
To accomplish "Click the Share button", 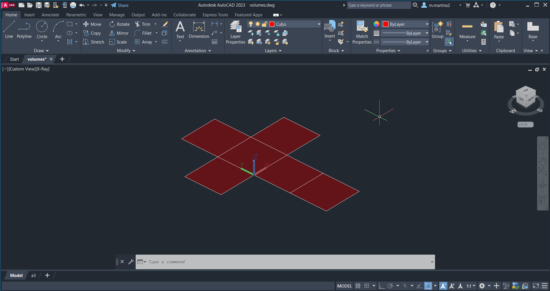I will click(120, 5).
